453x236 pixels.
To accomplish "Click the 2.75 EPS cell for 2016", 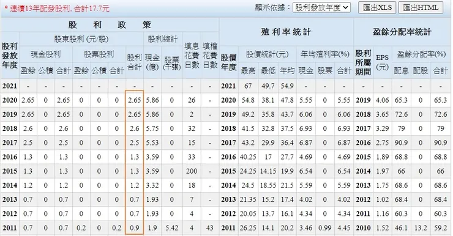I will pyautogui.click(x=382, y=142).
